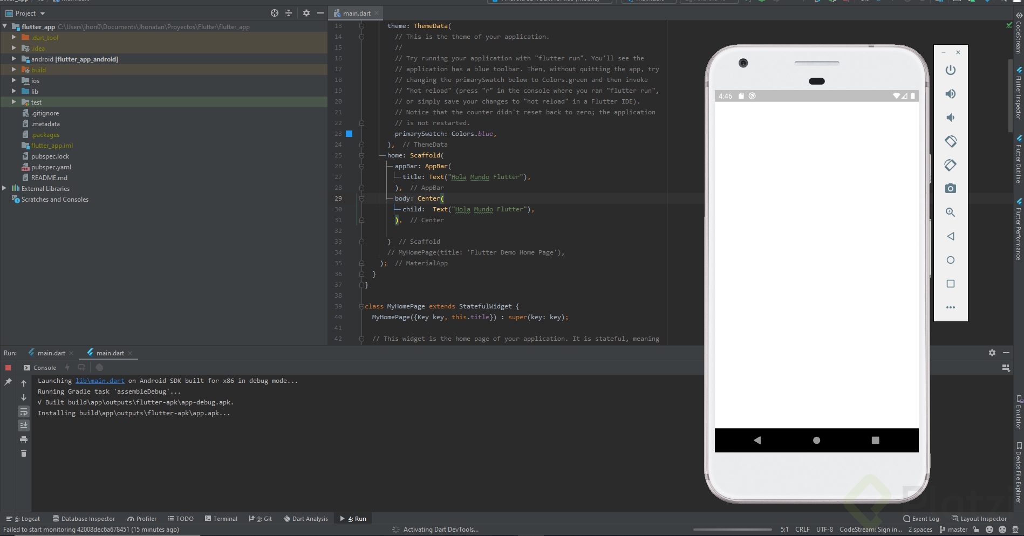Rotate emulator right
The image size is (1024, 536).
click(x=951, y=165)
